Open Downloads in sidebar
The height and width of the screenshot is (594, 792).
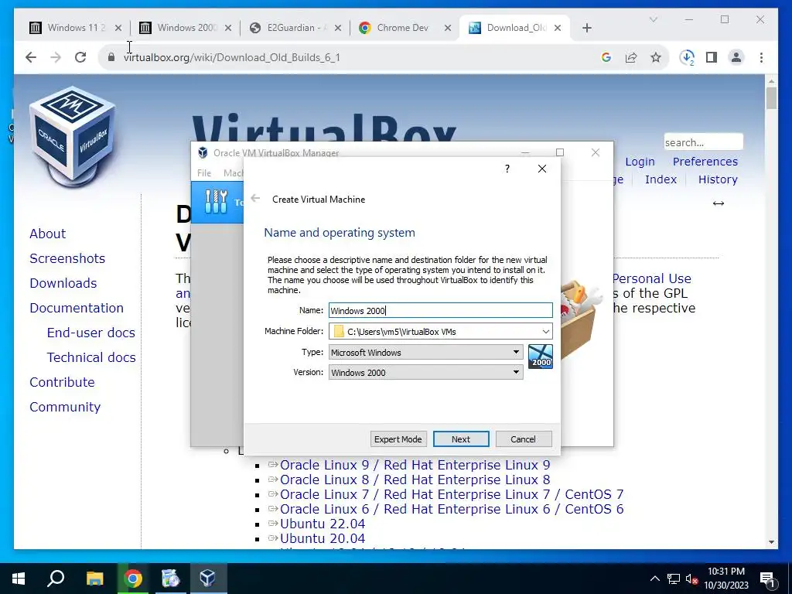(x=63, y=283)
